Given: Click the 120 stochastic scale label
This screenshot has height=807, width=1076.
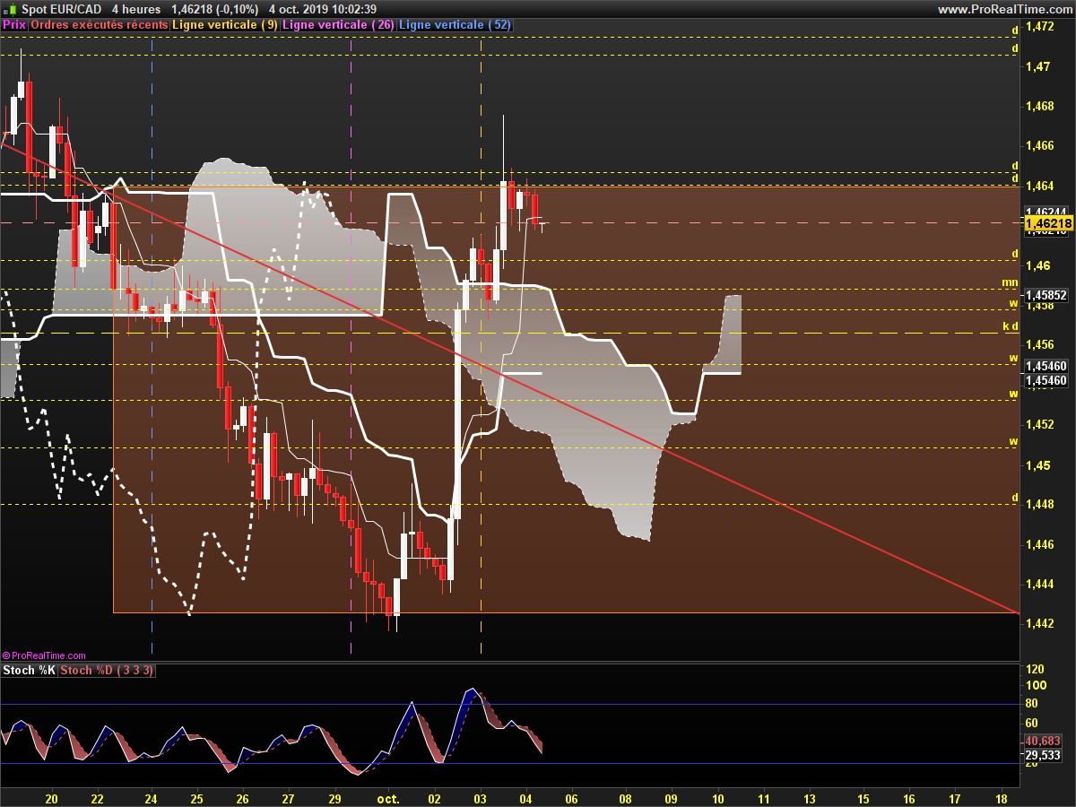Looking at the screenshot, I should click(1035, 670).
